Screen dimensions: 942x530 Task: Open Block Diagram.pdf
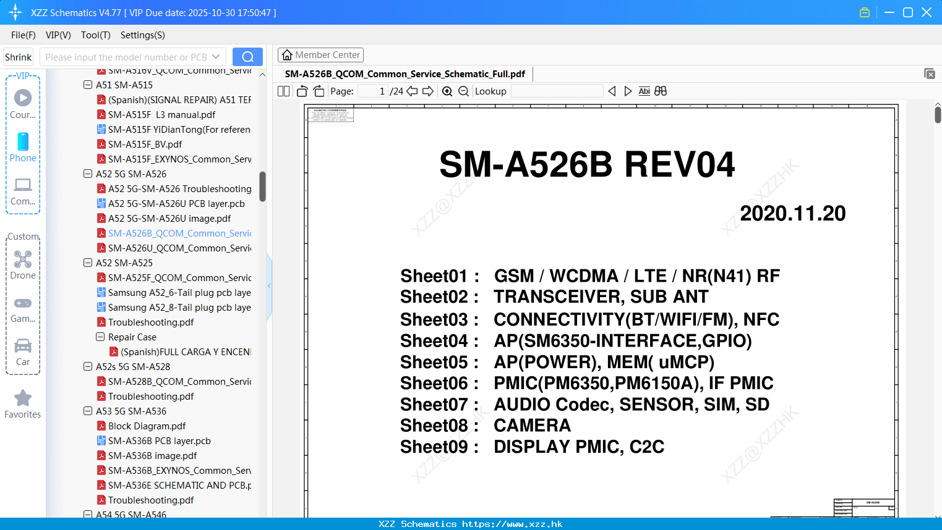click(147, 426)
